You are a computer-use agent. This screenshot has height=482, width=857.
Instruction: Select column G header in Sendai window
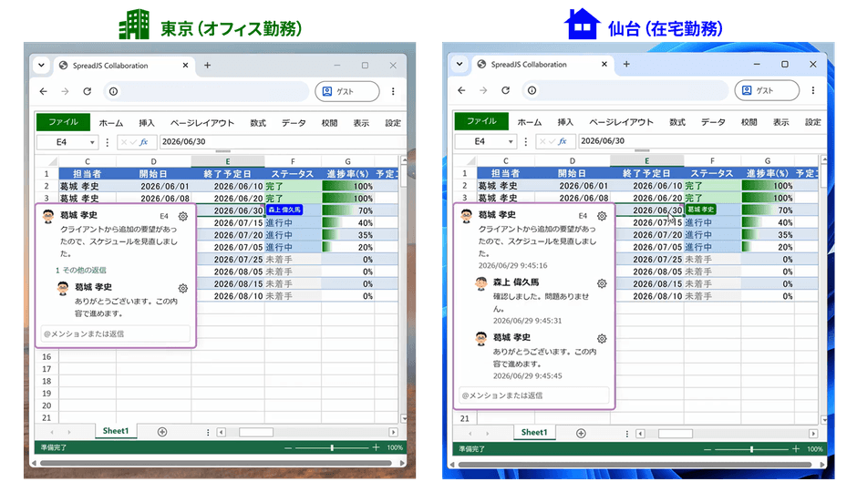(x=768, y=161)
